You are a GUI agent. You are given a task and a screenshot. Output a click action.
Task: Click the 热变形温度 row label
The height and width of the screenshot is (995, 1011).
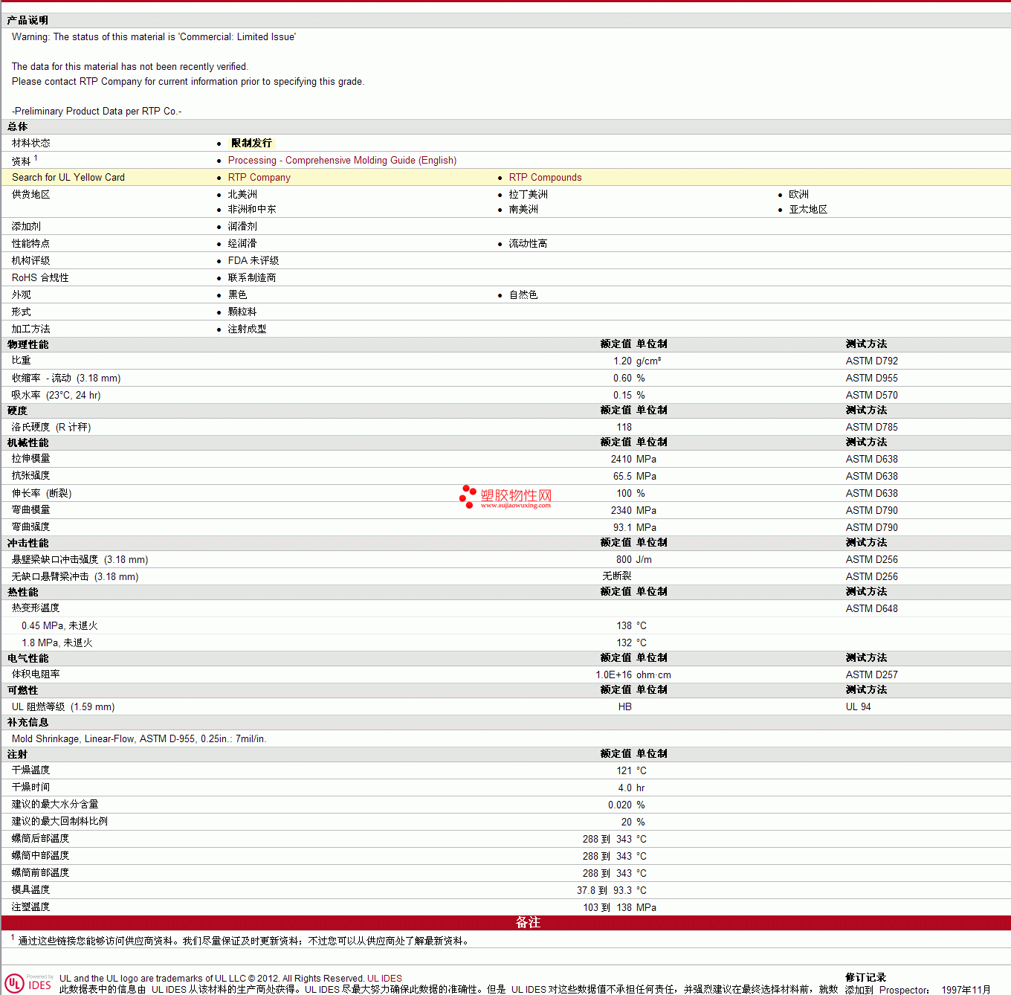[x=36, y=608]
